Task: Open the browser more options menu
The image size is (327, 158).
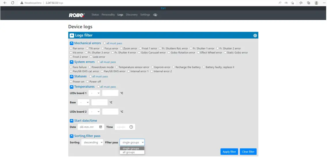Action: point(324,3)
